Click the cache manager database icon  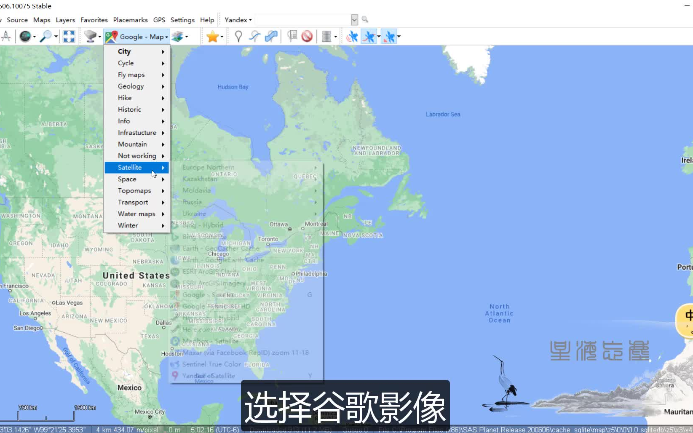tap(326, 37)
